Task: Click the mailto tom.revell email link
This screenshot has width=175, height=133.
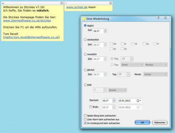Action: coord(31,37)
